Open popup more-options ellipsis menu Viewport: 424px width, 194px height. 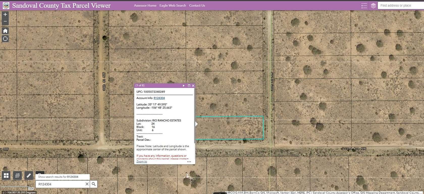[189, 162]
